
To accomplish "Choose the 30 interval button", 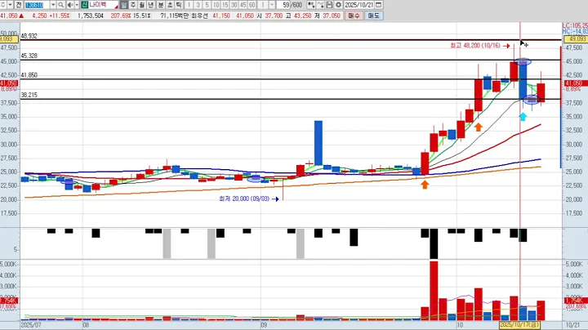I will click(x=234, y=5).
